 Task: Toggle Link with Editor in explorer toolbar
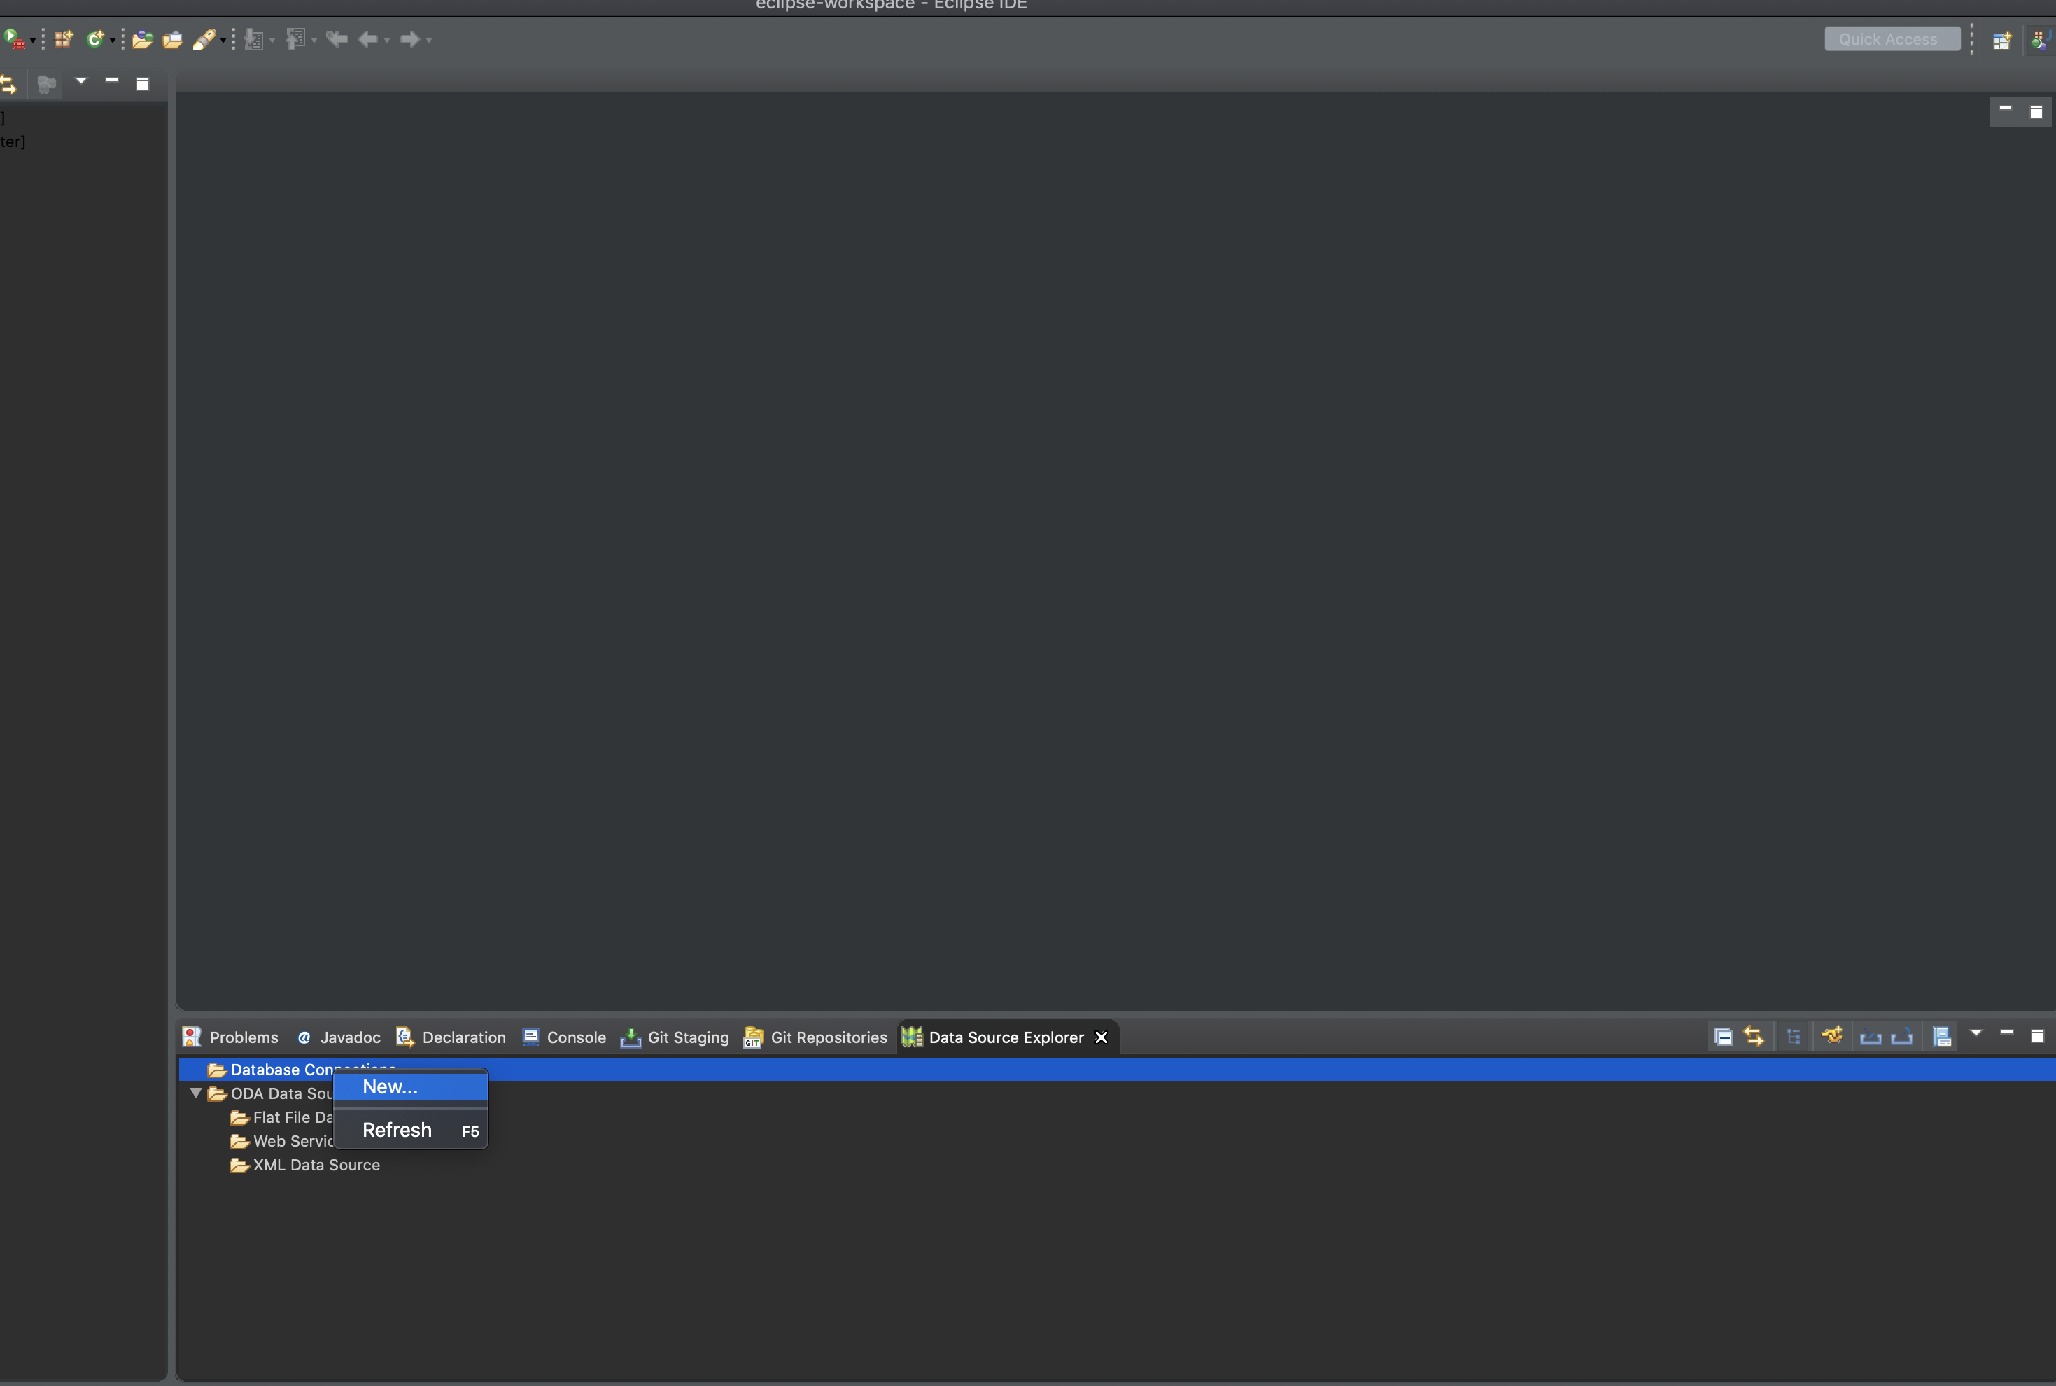(1754, 1036)
